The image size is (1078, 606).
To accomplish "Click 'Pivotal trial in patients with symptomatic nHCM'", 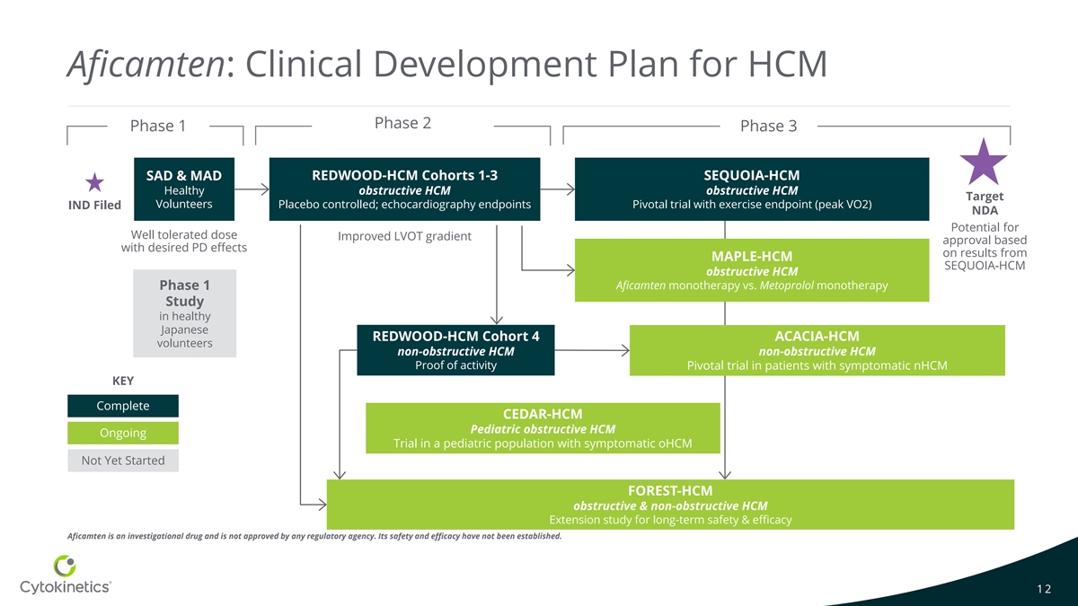I will (817, 365).
